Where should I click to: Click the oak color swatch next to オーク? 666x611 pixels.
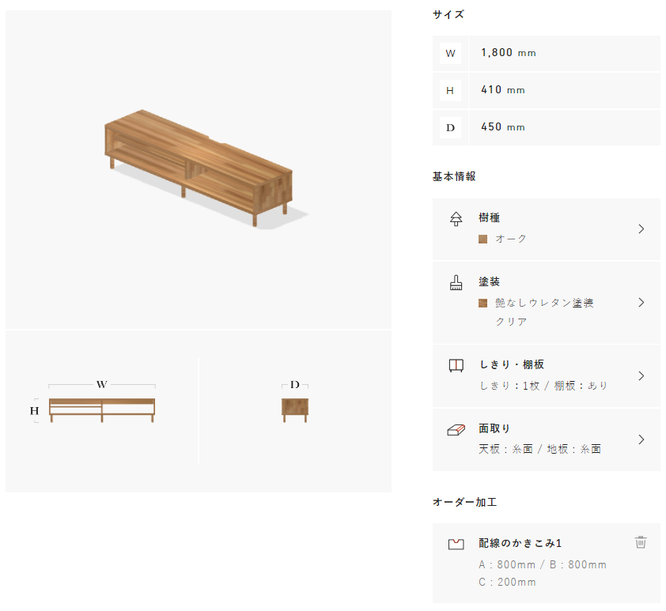482,239
